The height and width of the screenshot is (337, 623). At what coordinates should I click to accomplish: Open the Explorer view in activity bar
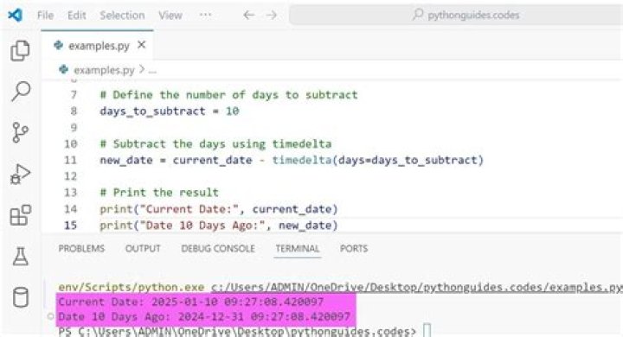tap(20, 50)
